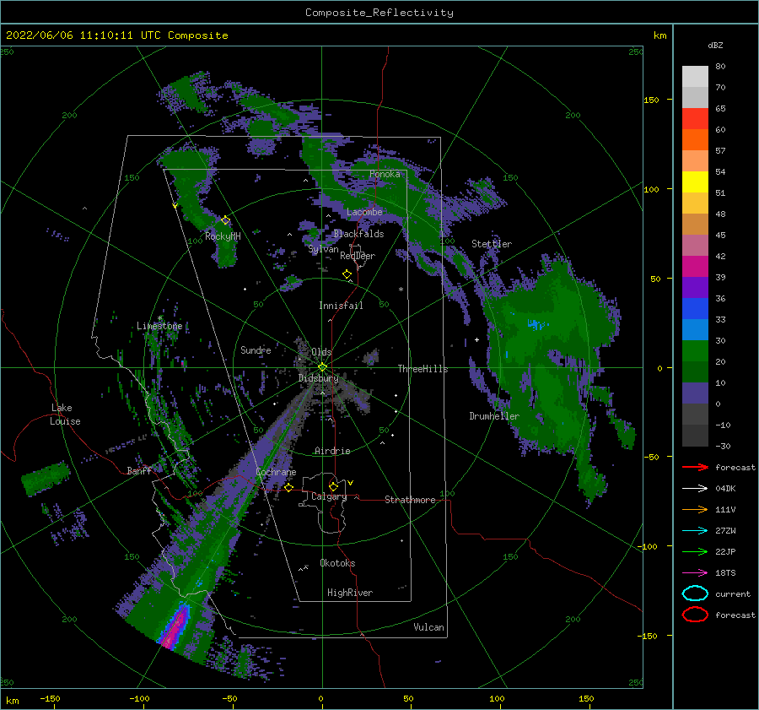
Task: Click the dBZ legend heading
Action: click(x=715, y=45)
